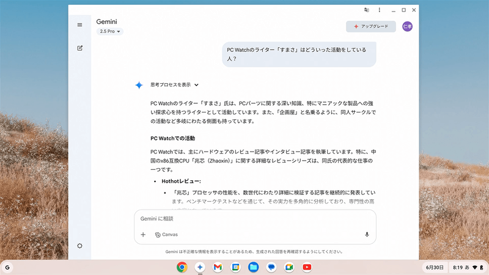
Task: Launch Chrome from the shelf
Action: click(x=182, y=267)
